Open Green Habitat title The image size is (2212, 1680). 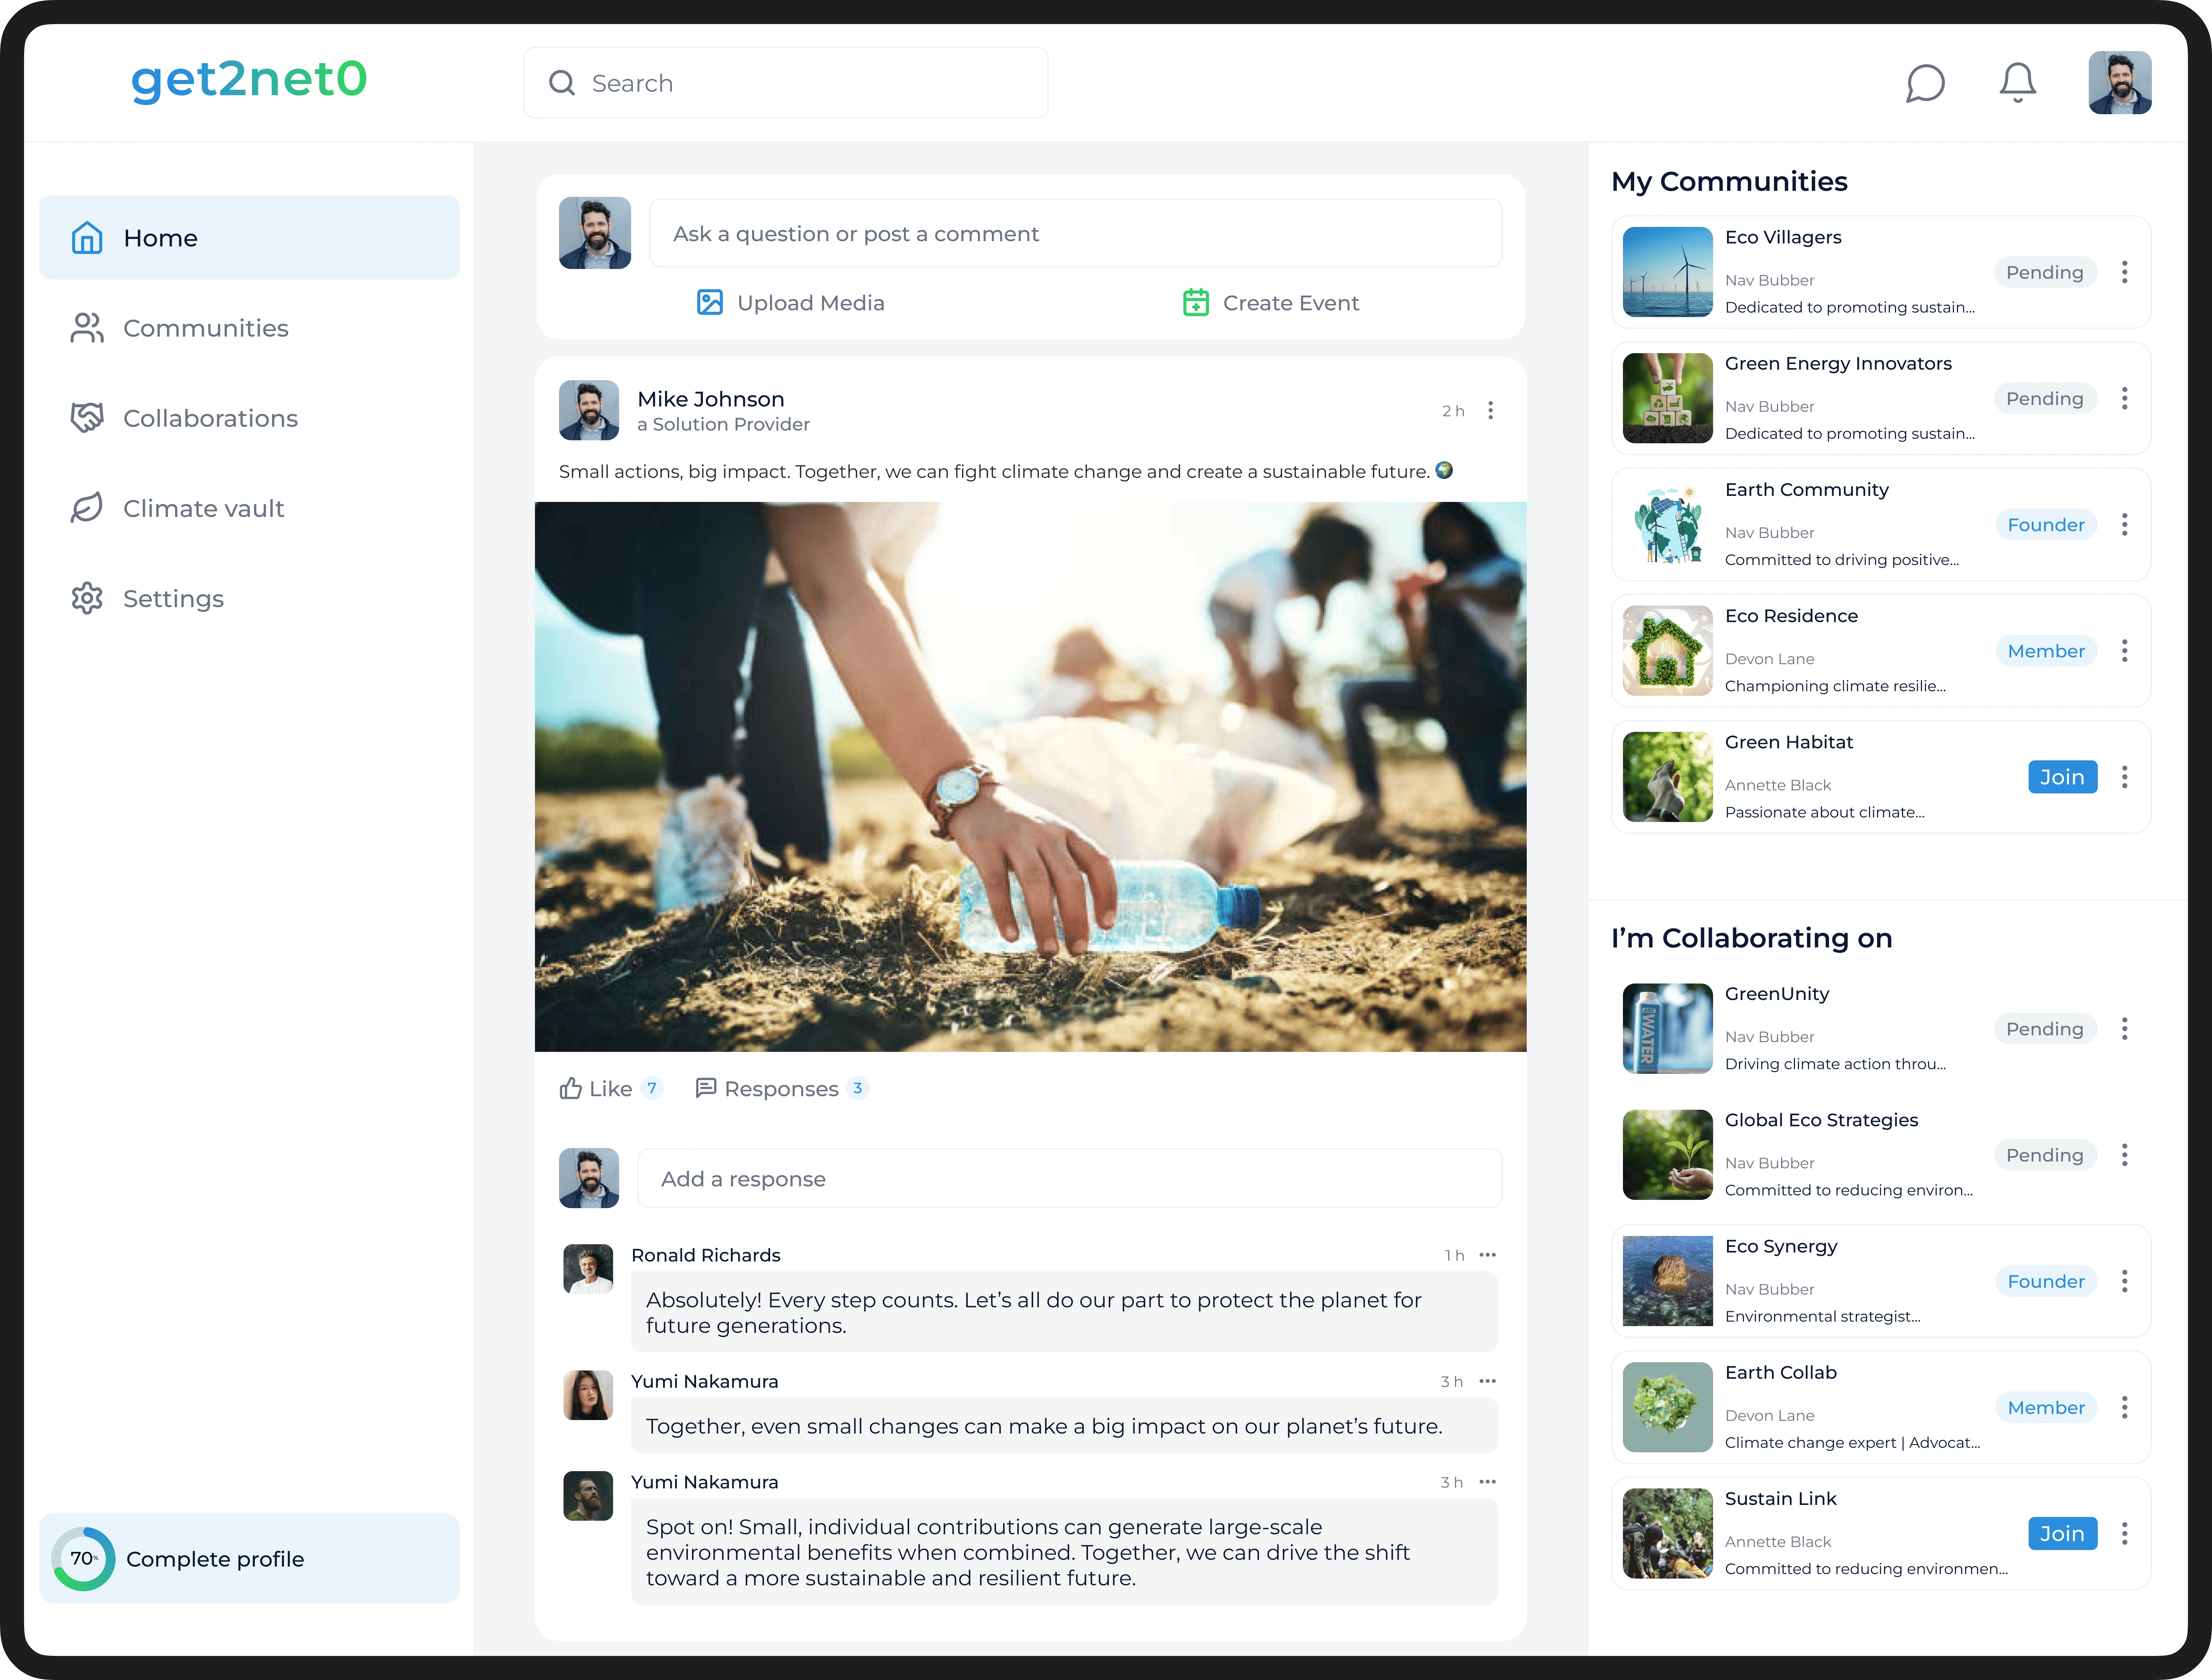(x=1789, y=742)
